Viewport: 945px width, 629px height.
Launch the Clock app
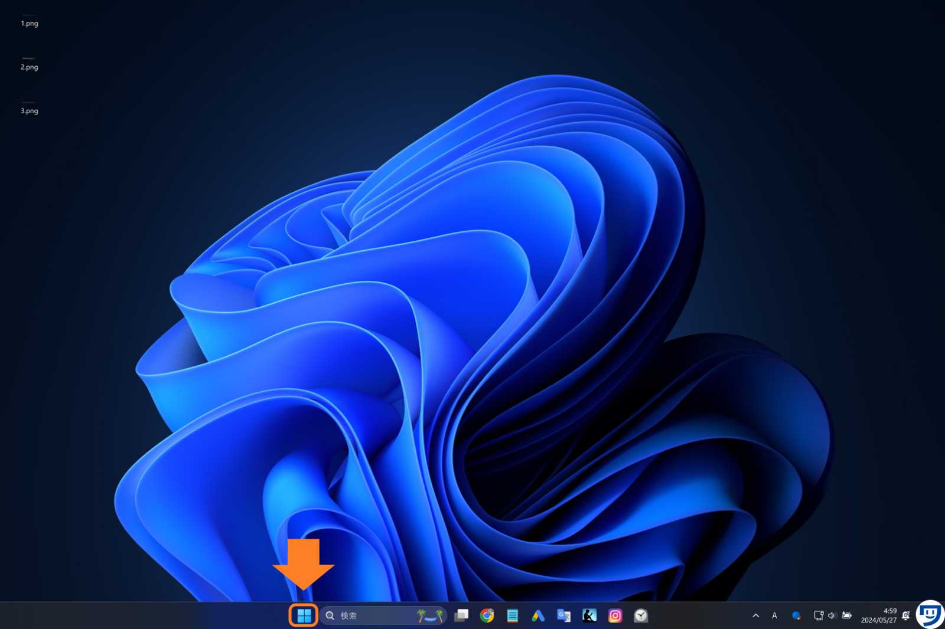click(641, 615)
